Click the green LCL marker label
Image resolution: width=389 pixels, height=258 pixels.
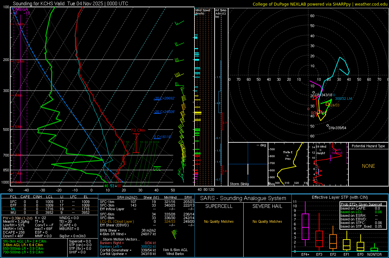click(157, 169)
